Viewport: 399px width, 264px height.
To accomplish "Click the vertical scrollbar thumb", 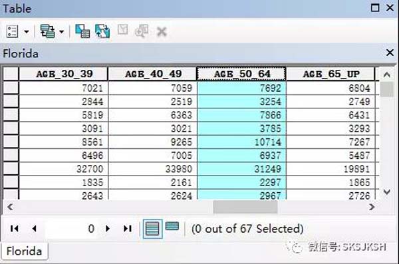I will [x=387, y=89].
